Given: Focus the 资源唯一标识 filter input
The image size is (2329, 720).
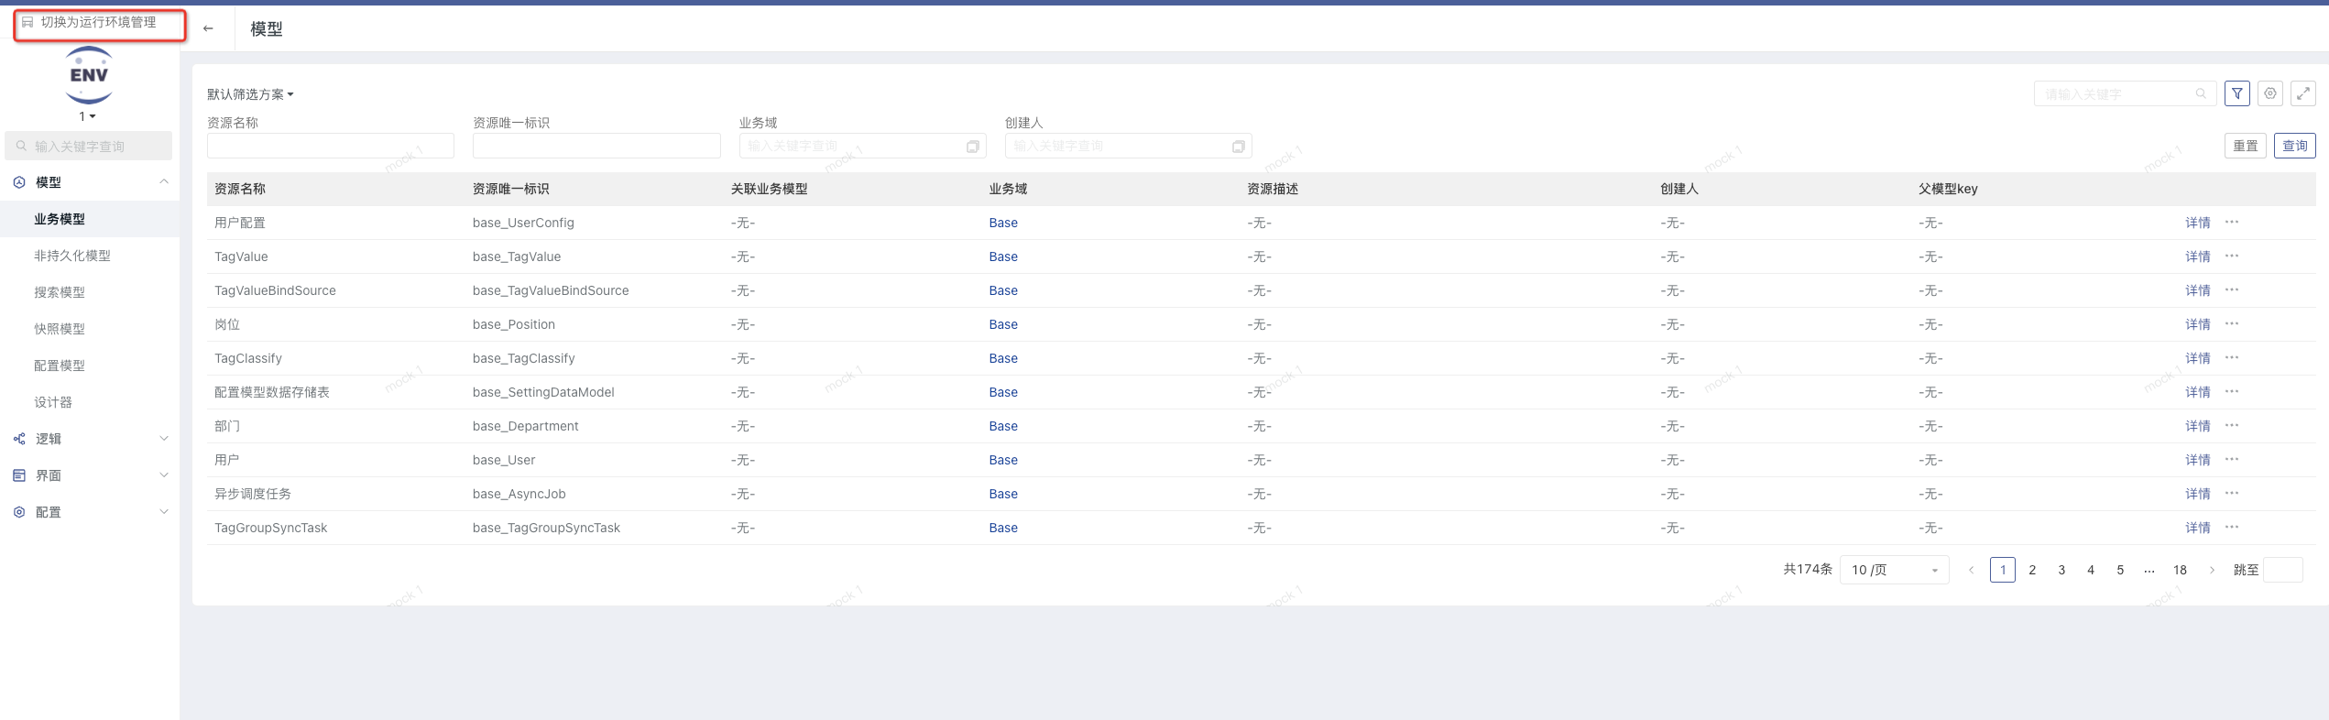Looking at the screenshot, I should [596, 147].
